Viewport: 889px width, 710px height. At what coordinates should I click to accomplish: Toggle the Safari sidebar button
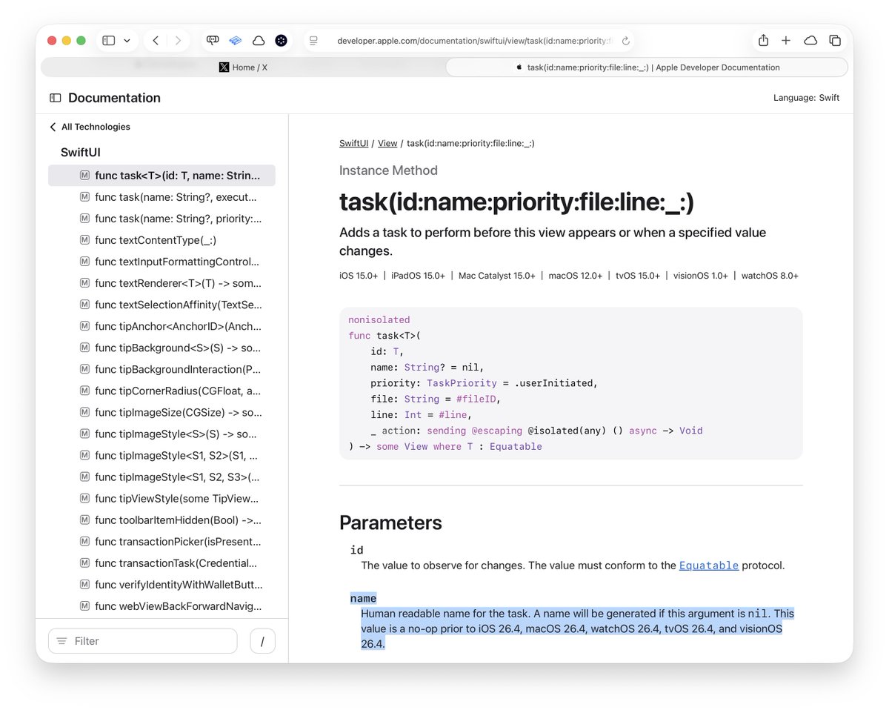108,41
